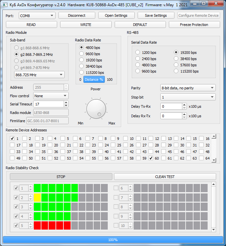Screen dimensions: 226x246
Task: Click the Delay Rx-Tx value field
Action: (x=171, y=116)
